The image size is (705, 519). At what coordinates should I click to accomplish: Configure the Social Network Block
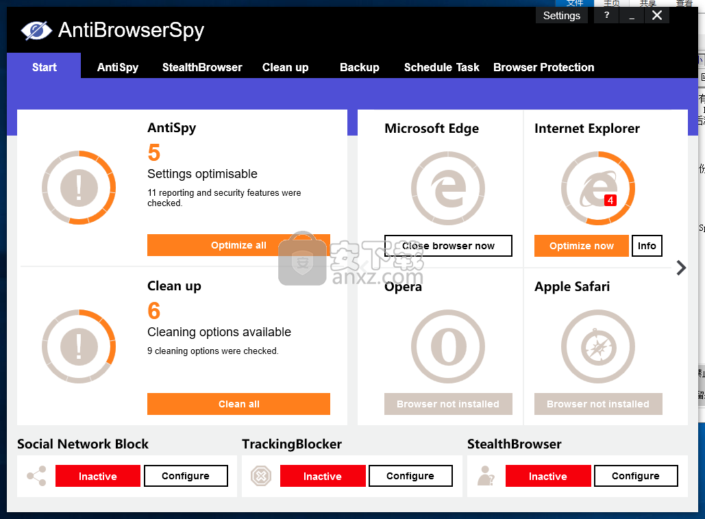[x=186, y=476]
